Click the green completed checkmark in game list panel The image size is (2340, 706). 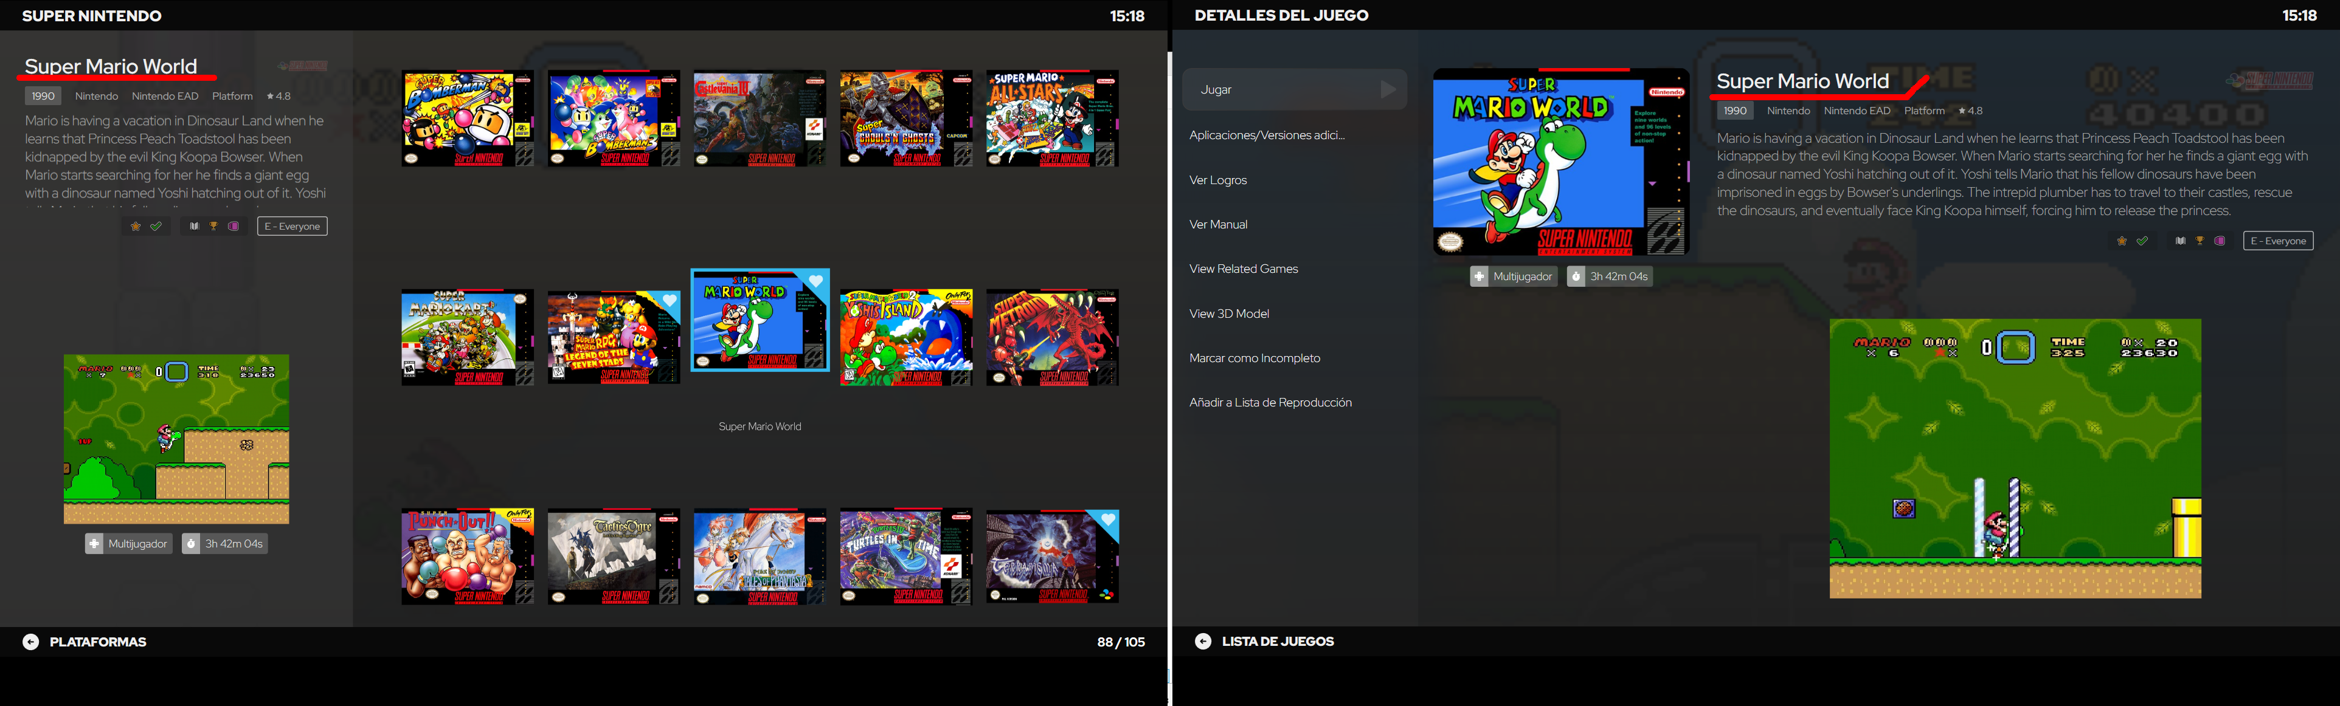tap(156, 226)
